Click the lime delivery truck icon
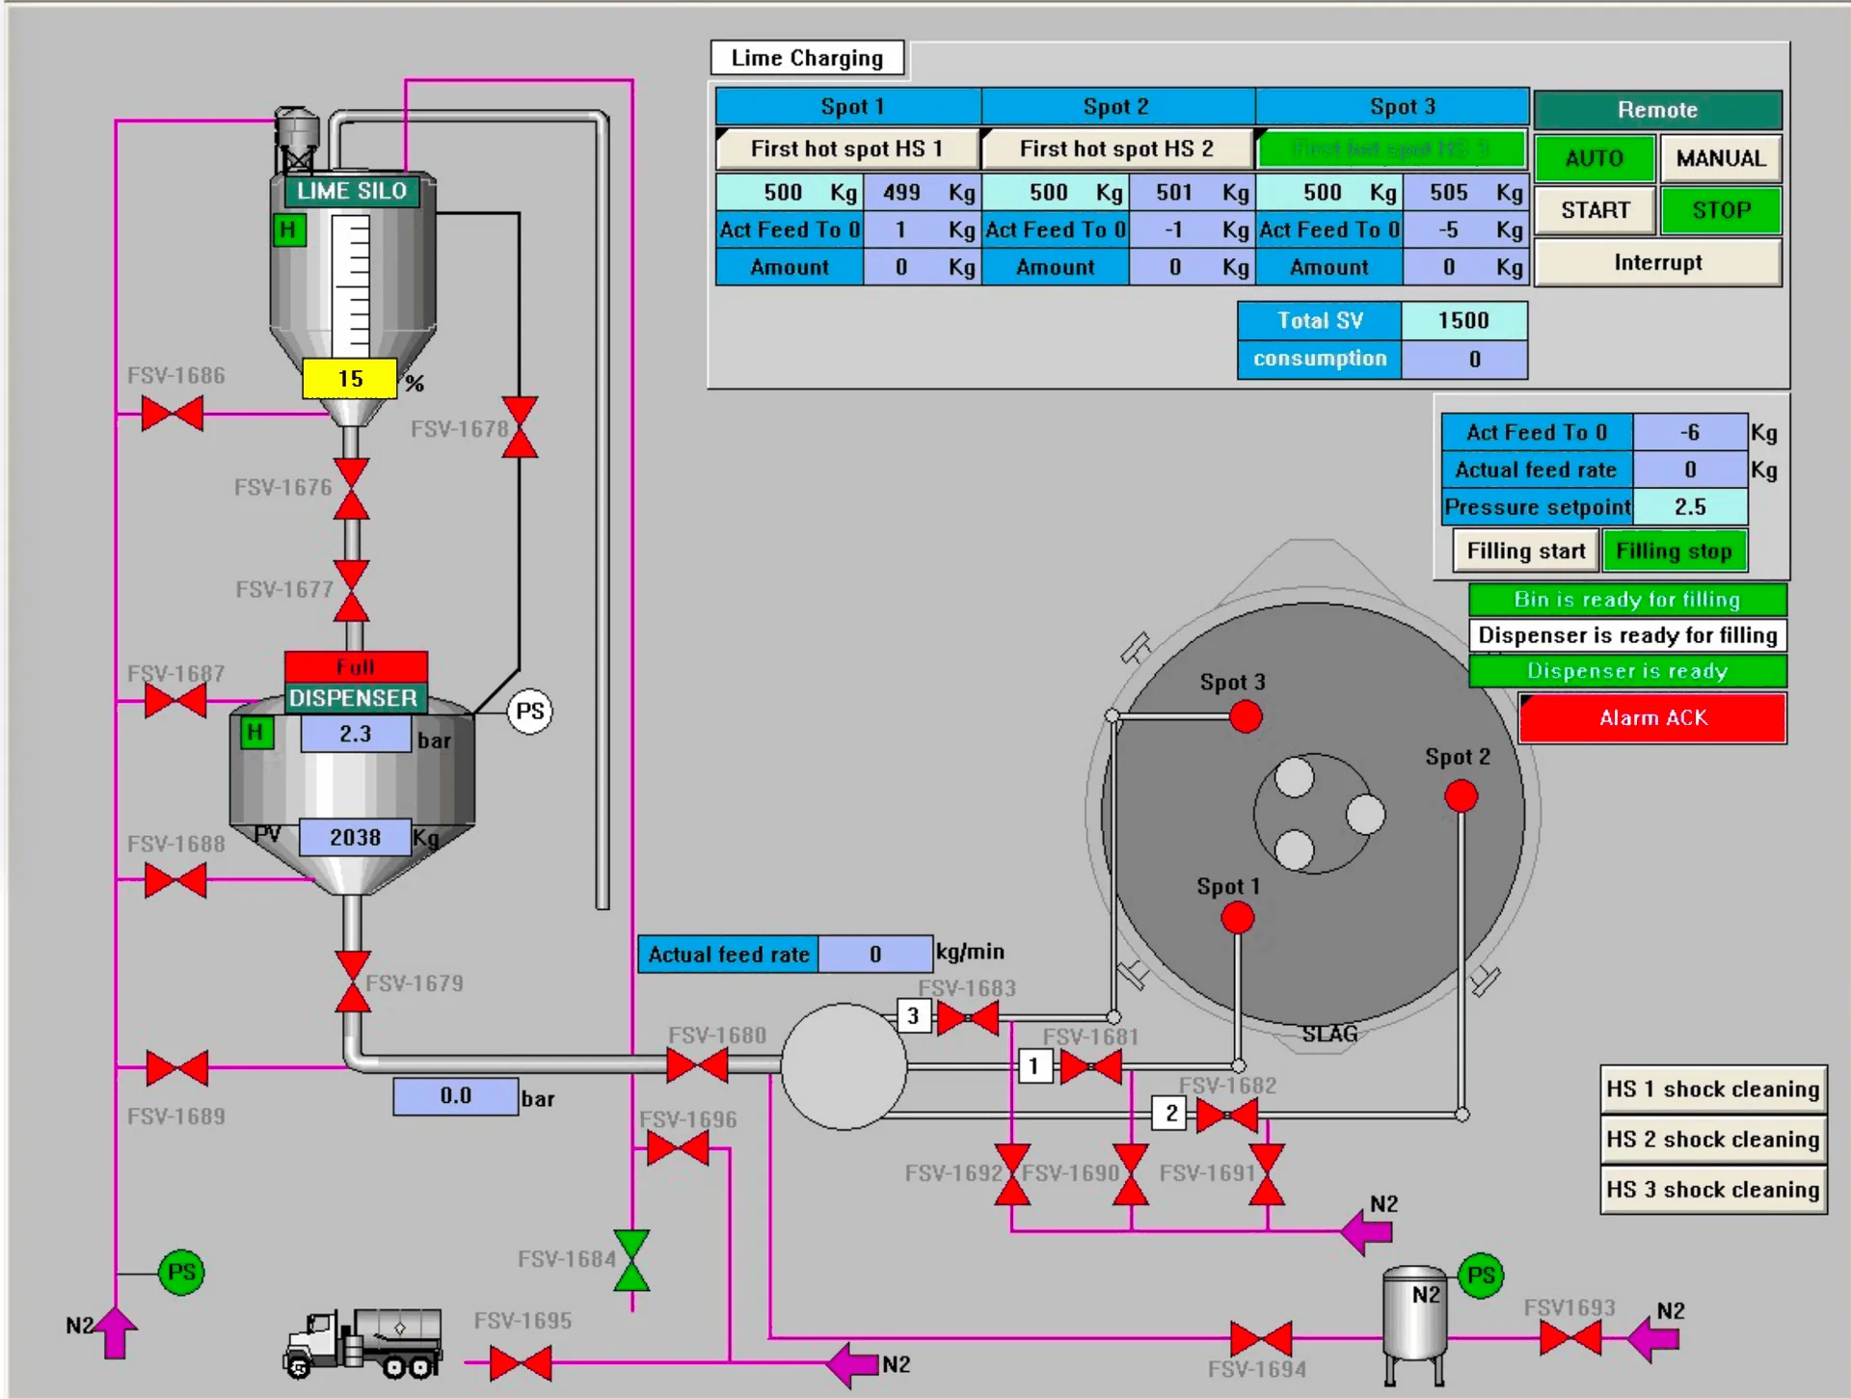This screenshot has height=1399, width=1851. pyautogui.click(x=363, y=1343)
